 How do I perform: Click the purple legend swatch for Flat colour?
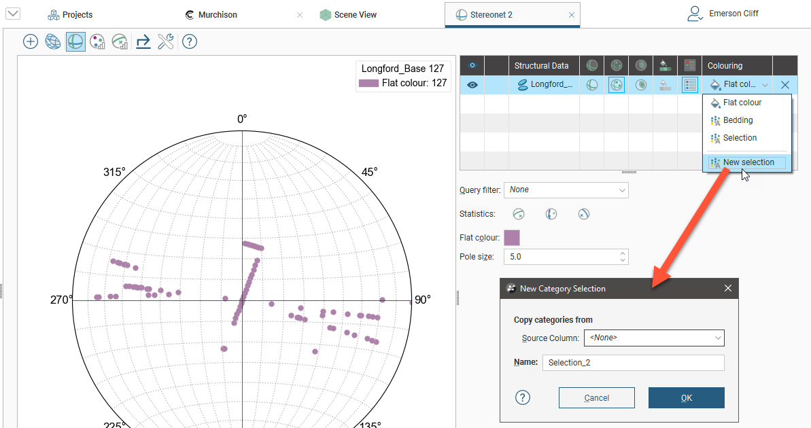368,83
